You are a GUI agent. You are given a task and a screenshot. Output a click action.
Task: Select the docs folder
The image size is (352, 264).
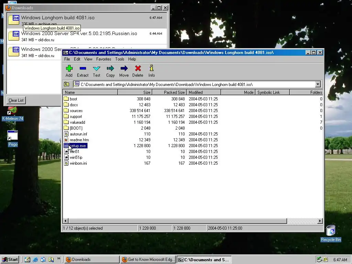click(74, 104)
